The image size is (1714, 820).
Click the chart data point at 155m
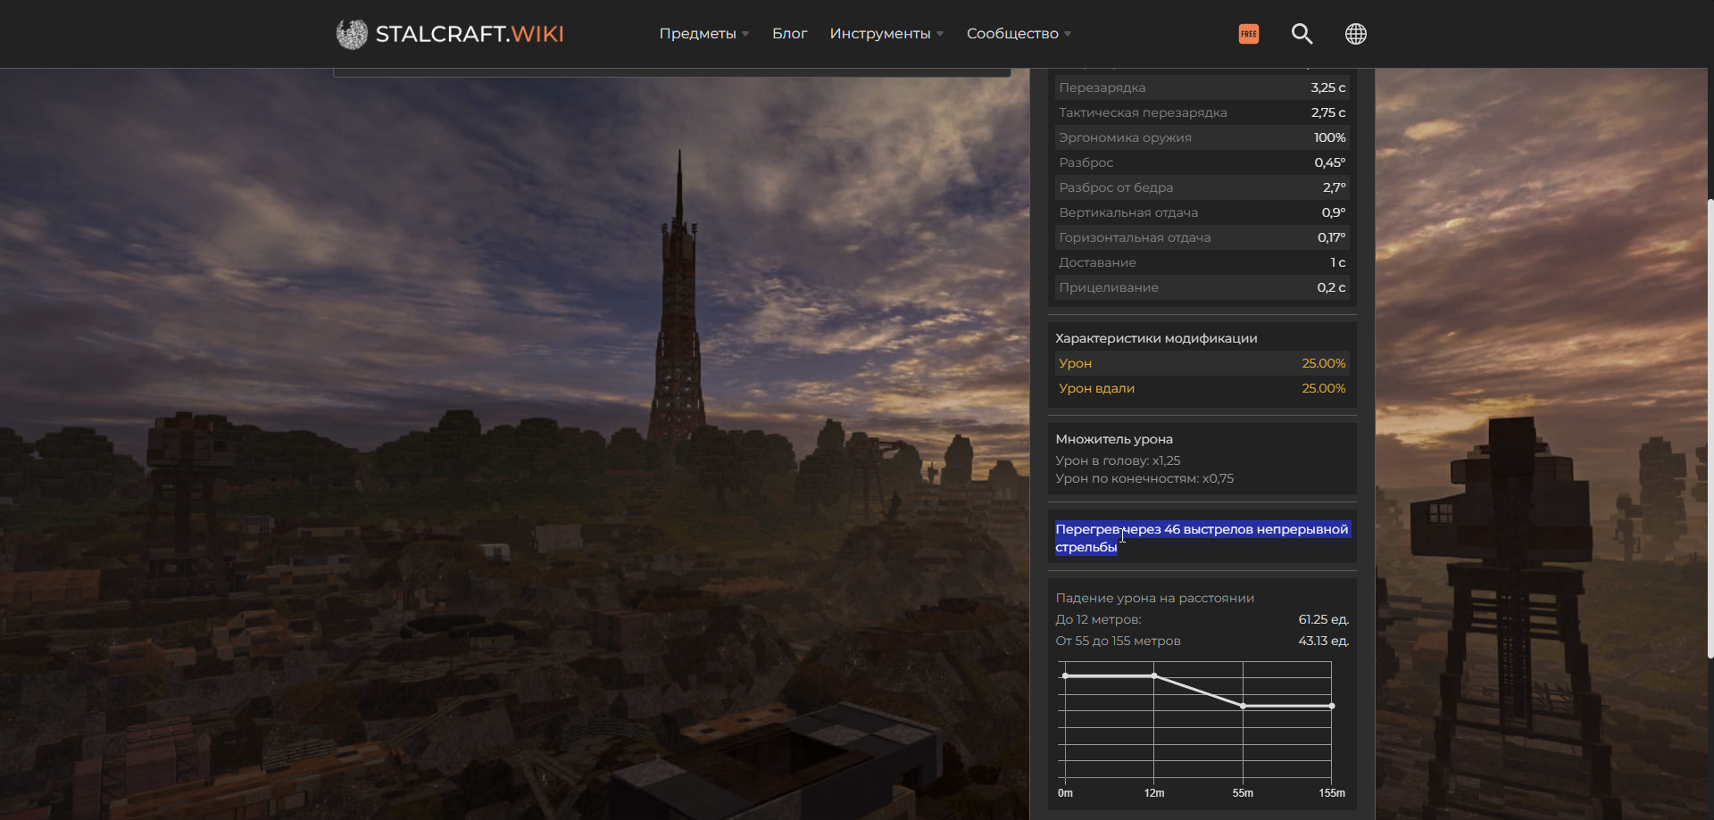click(1331, 706)
